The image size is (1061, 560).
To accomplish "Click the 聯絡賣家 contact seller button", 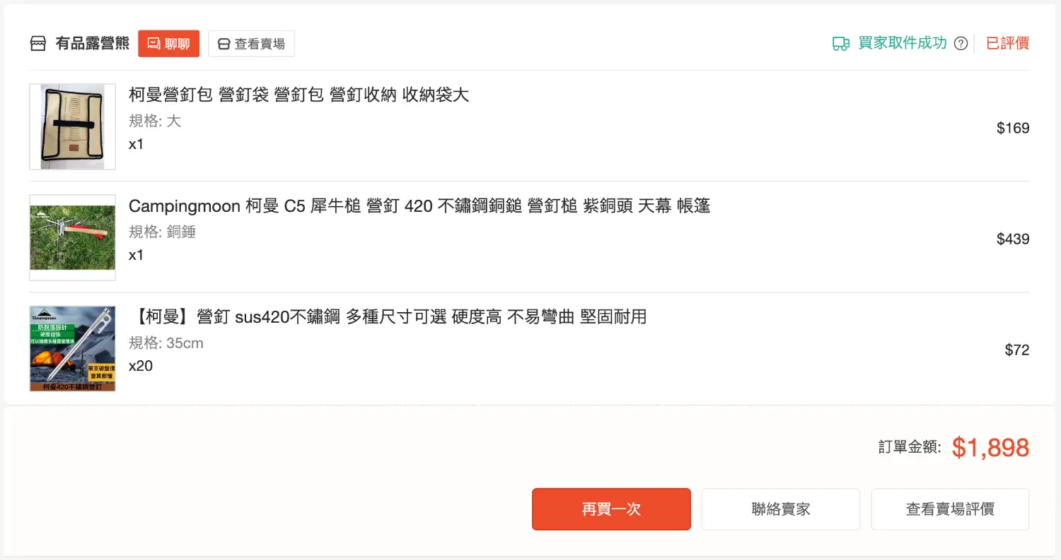I will pos(780,509).
